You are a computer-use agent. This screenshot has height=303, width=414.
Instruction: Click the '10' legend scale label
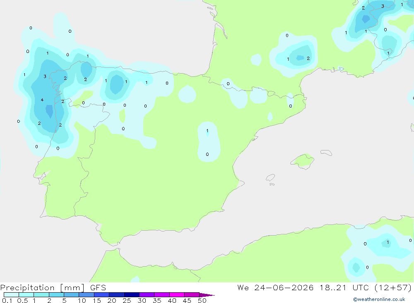(x=82, y=301)
